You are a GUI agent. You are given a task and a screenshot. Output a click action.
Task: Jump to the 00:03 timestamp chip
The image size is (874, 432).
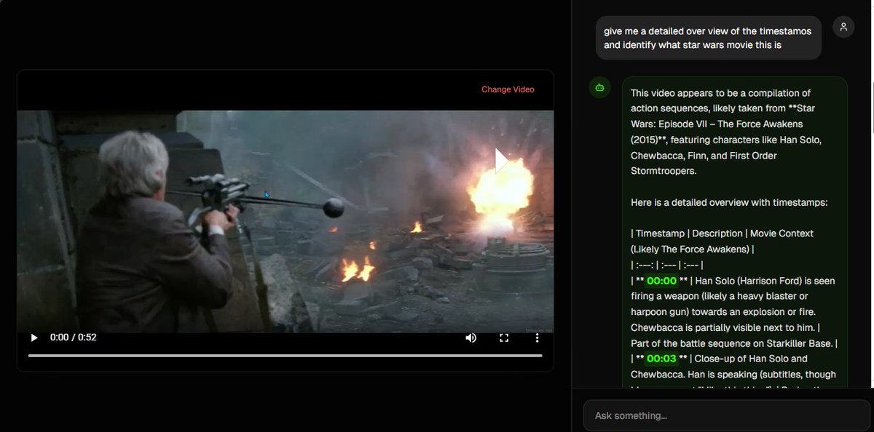point(661,359)
